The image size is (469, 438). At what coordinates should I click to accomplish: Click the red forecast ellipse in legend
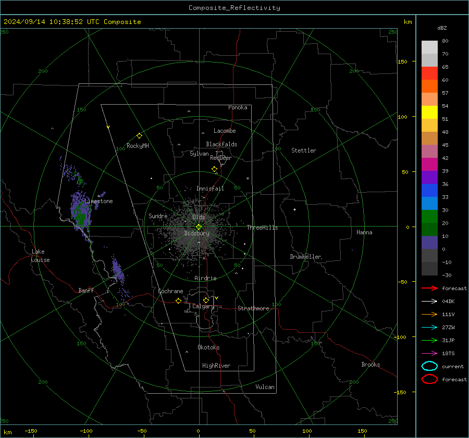(x=429, y=379)
